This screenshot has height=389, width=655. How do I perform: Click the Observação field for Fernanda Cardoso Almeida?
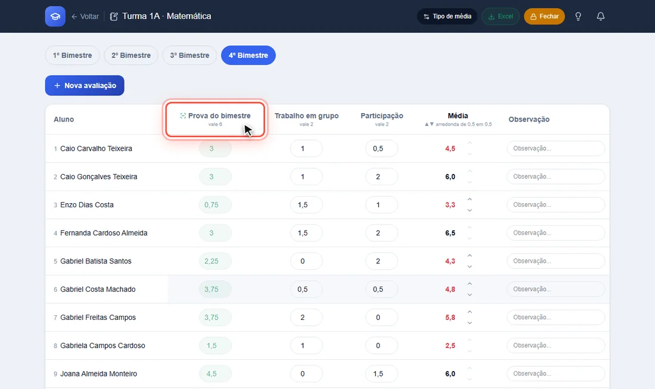[x=556, y=233]
